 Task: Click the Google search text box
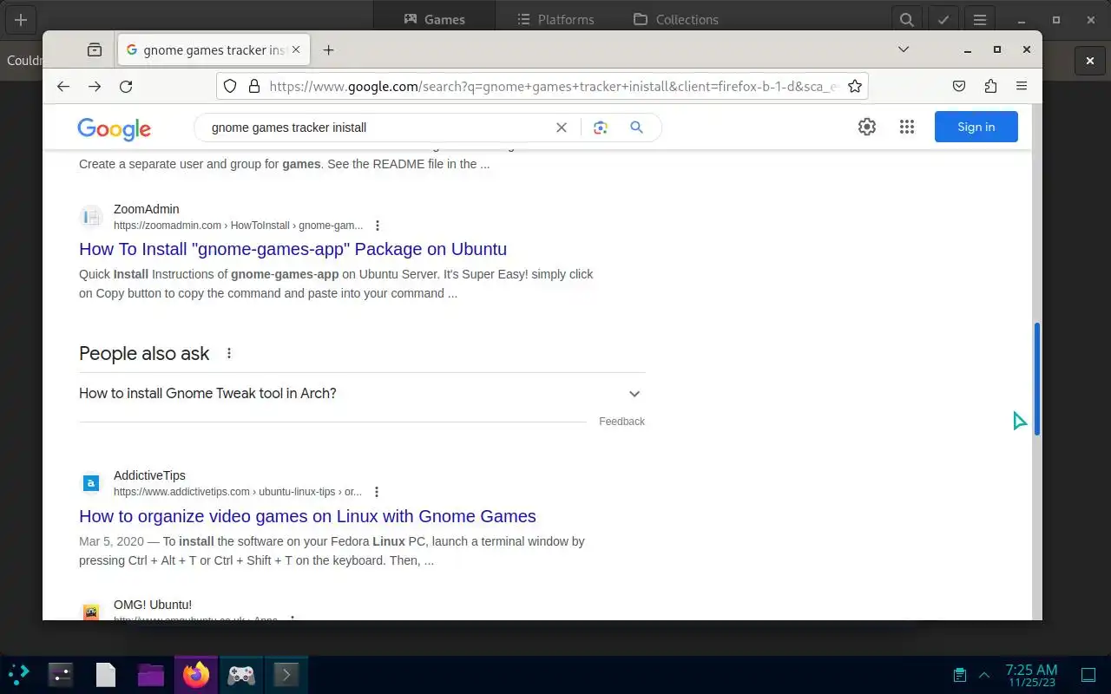(378, 128)
